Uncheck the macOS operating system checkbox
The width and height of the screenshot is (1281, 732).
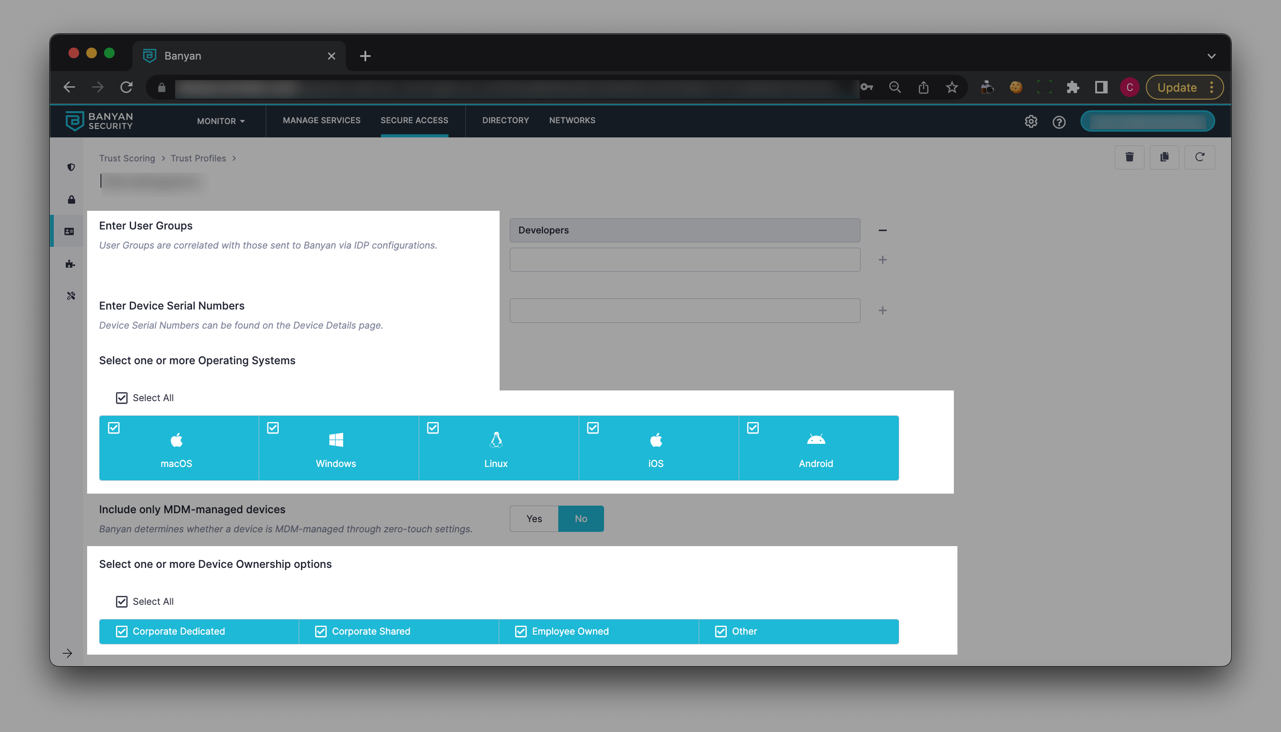[x=114, y=428]
